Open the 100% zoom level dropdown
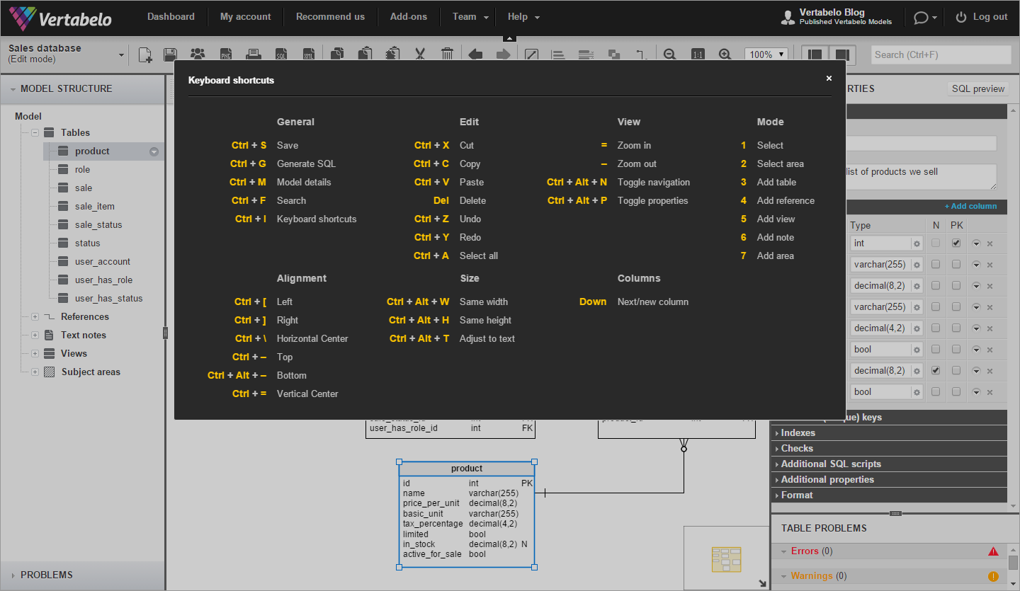 pos(766,54)
